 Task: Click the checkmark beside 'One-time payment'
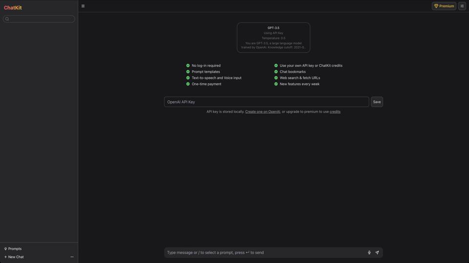tap(188, 84)
